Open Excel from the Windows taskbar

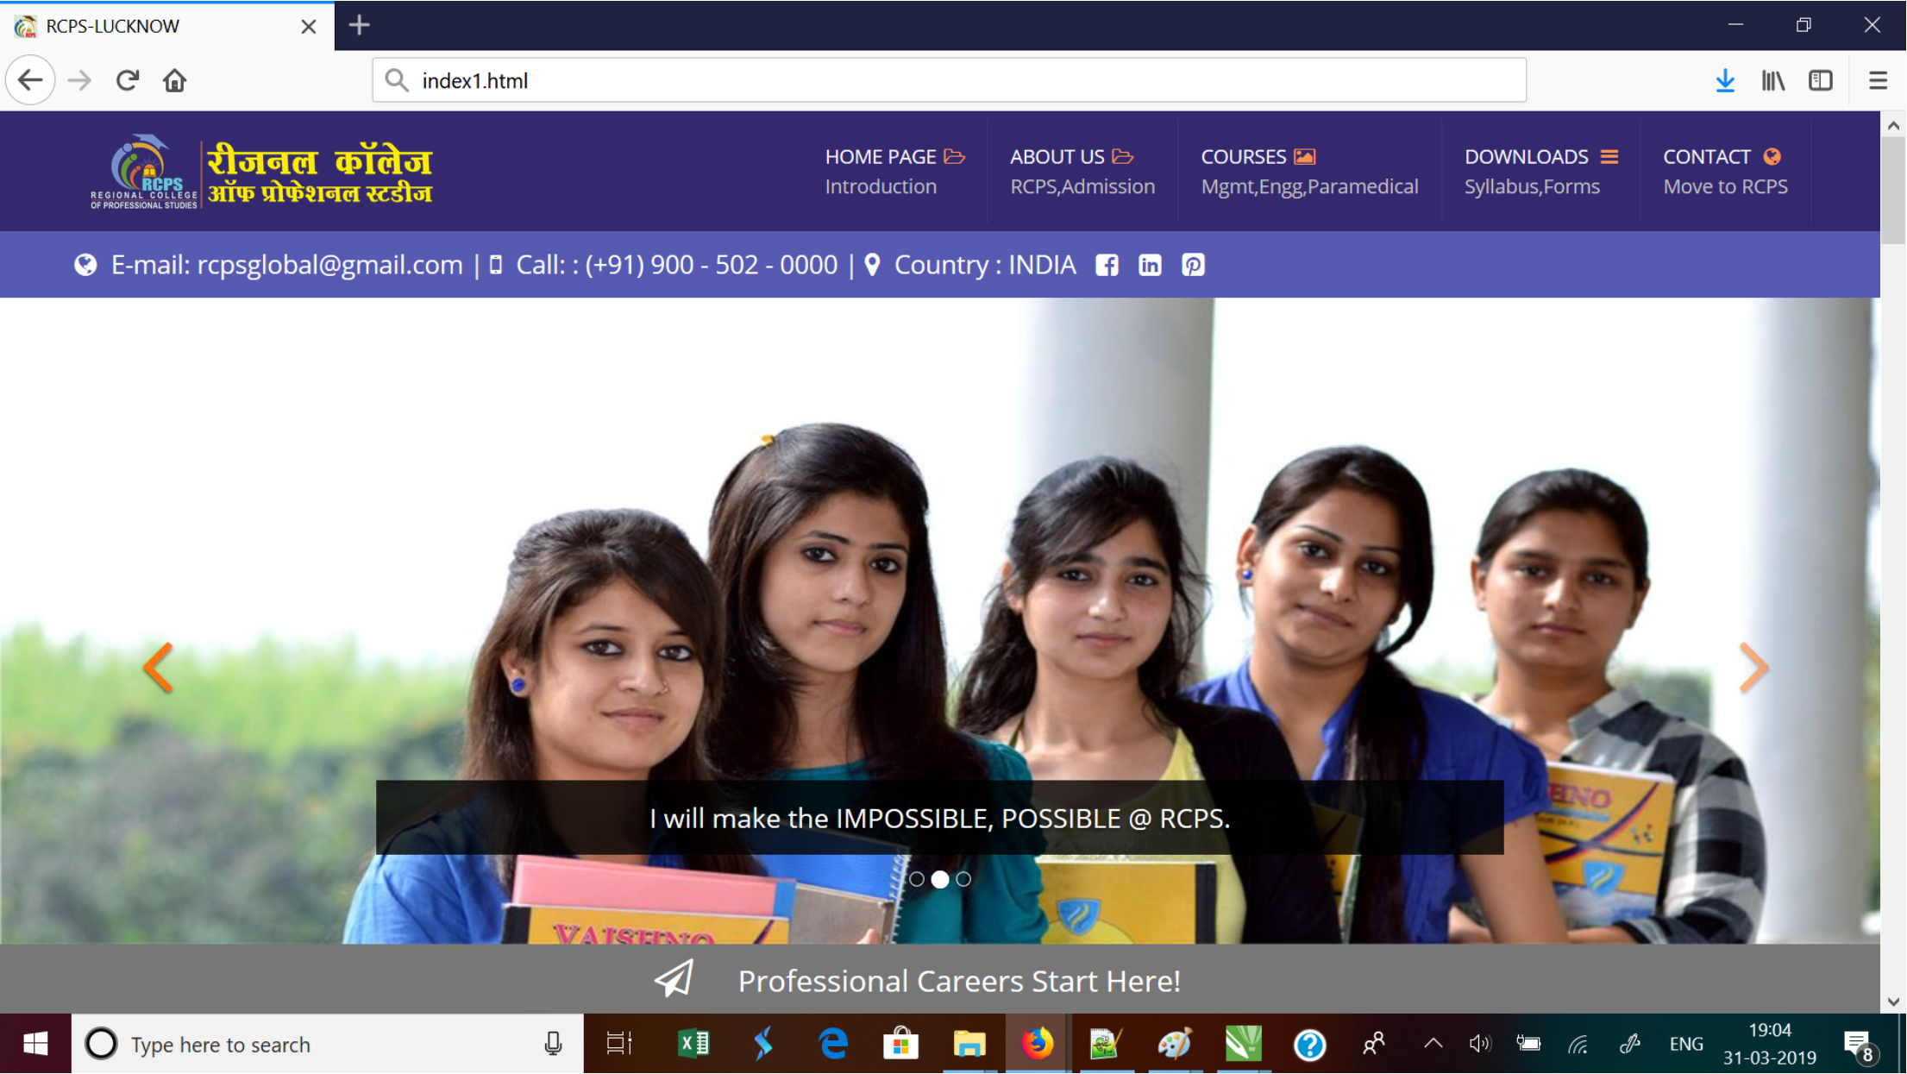click(693, 1045)
